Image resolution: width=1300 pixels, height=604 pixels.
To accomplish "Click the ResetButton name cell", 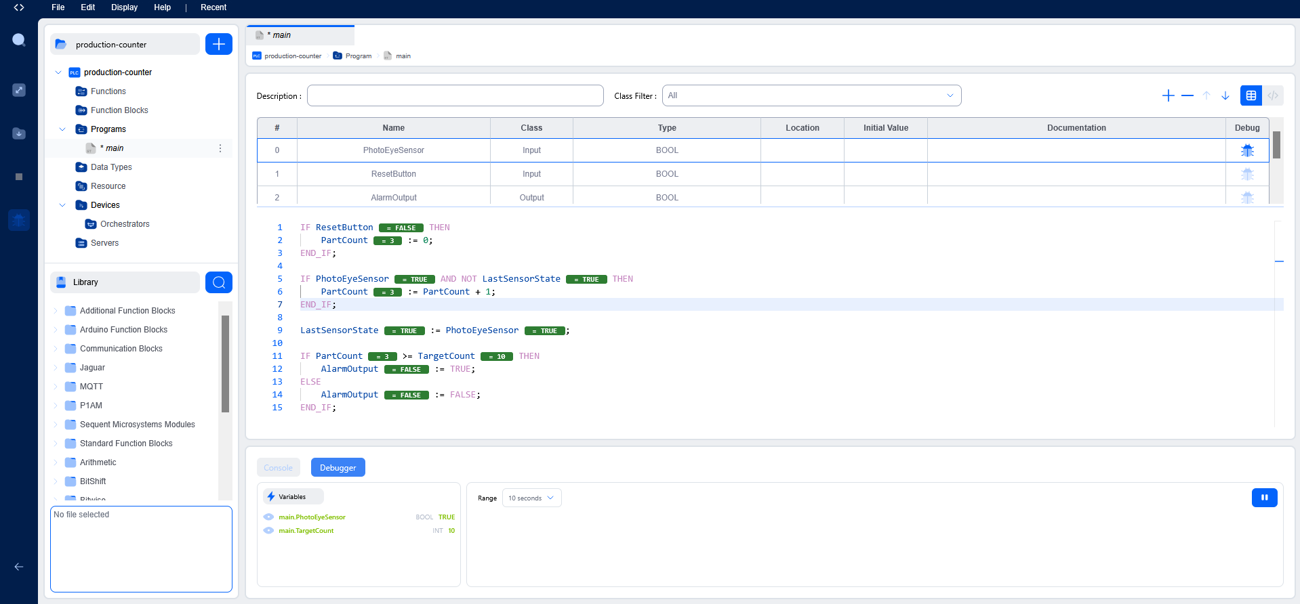I will pyautogui.click(x=394, y=174).
